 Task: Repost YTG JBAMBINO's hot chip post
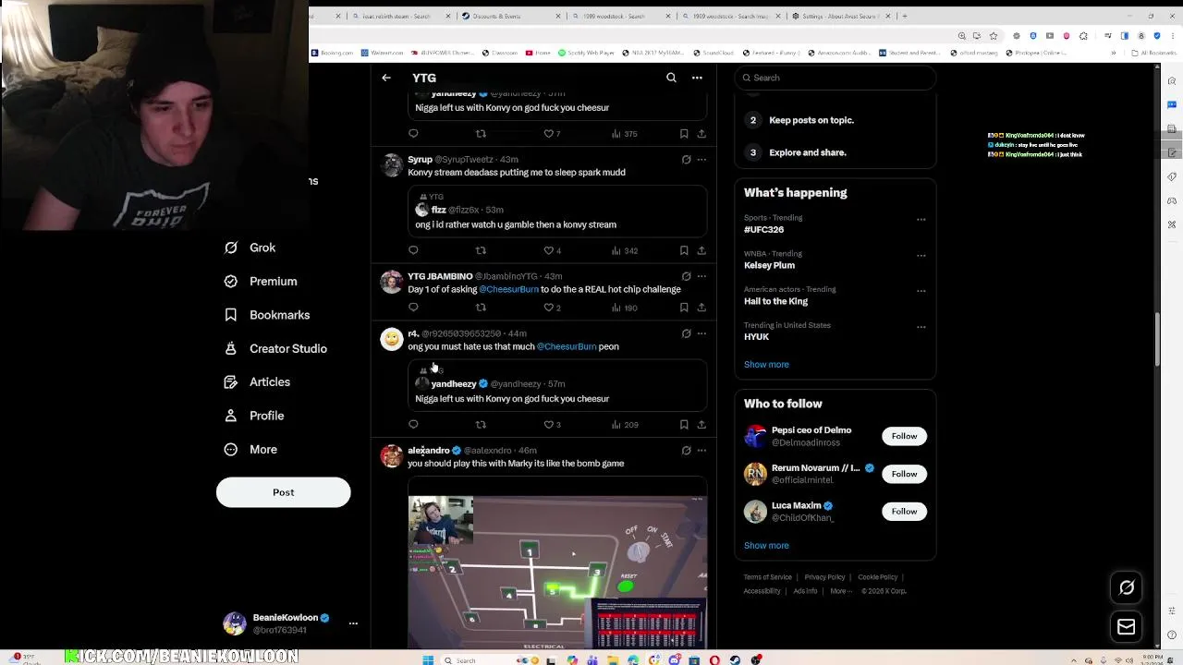coord(481,308)
